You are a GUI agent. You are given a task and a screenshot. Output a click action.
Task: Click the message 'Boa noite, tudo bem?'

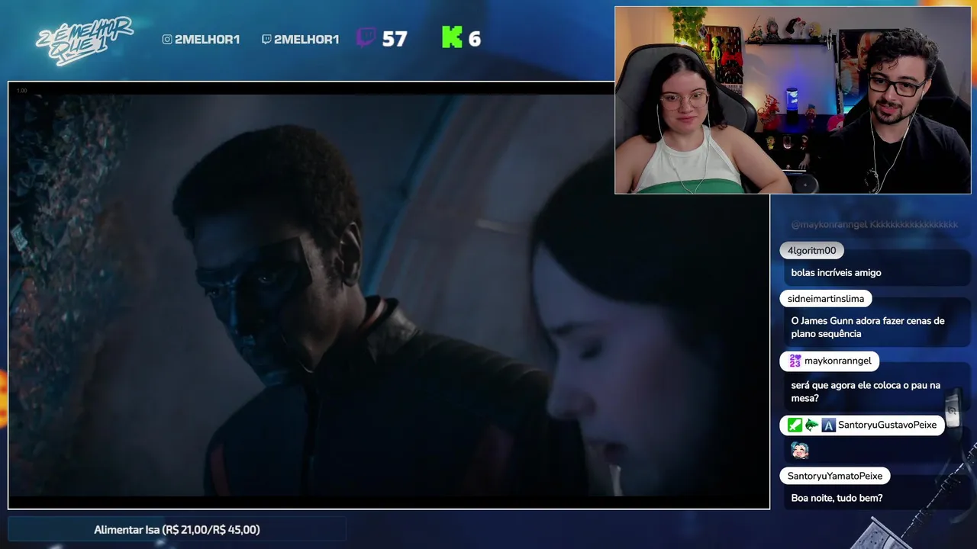click(x=837, y=498)
